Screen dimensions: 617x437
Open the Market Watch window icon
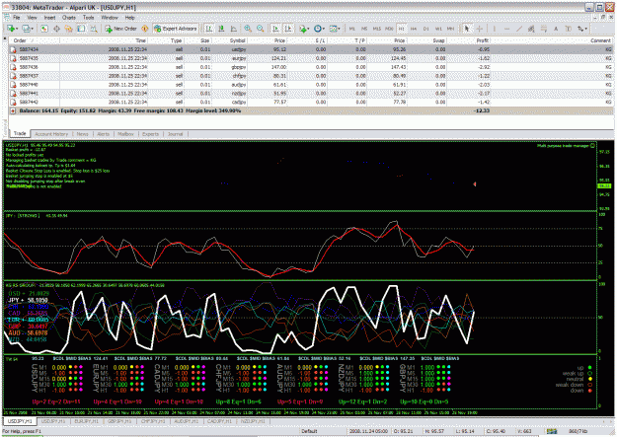click(x=44, y=29)
